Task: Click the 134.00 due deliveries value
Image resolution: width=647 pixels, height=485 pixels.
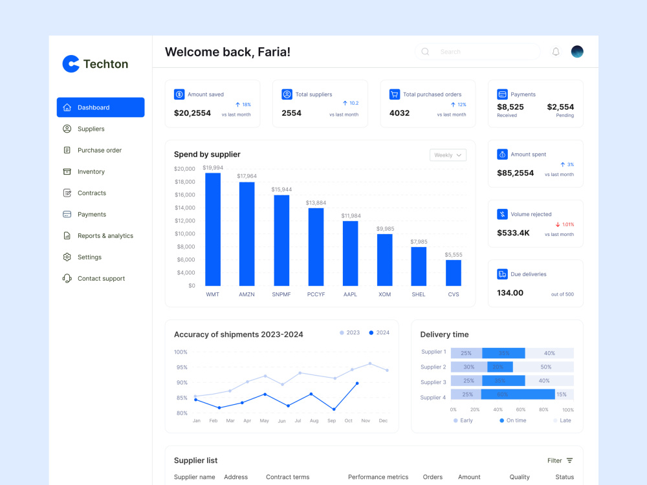Action: (x=510, y=293)
